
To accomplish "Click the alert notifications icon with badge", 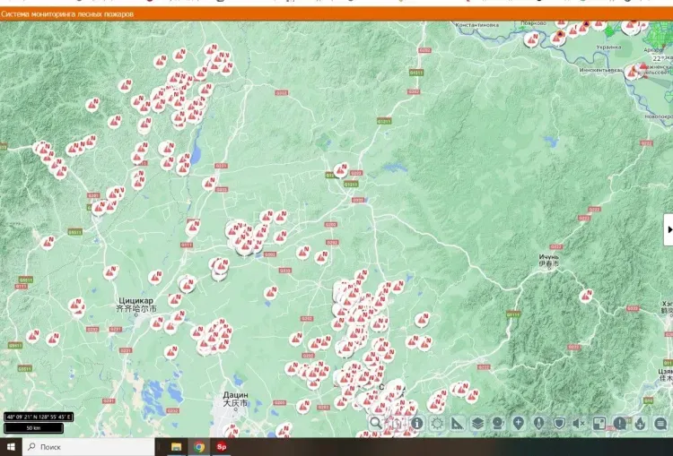I will coord(619,423).
